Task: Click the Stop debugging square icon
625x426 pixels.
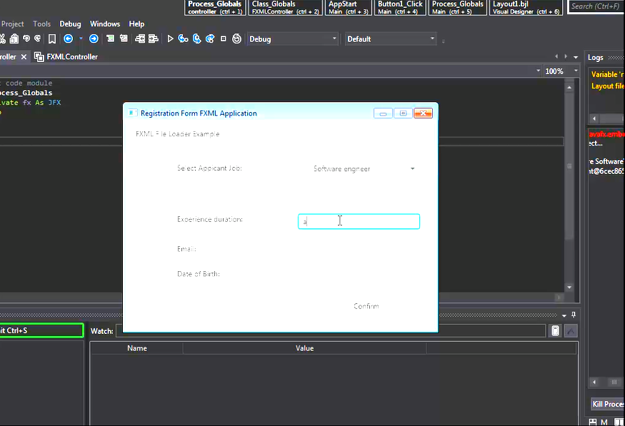Action: (x=224, y=39)
